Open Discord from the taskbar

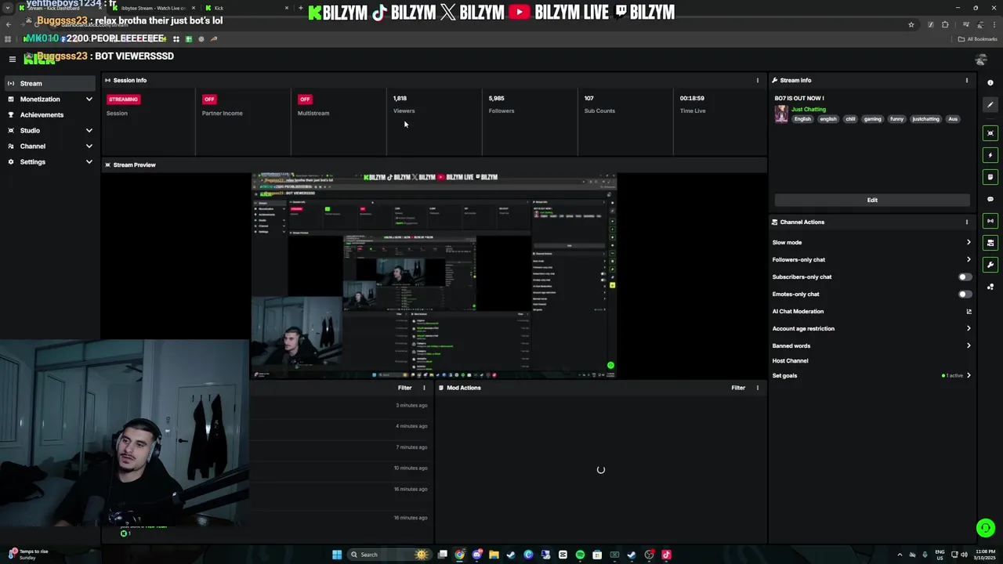pos(476,555)
